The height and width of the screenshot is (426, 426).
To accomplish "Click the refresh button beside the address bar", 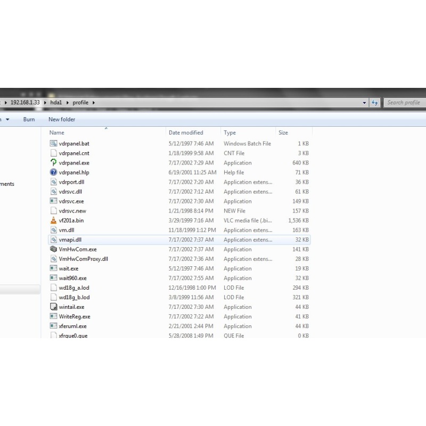I will [375, 103].
